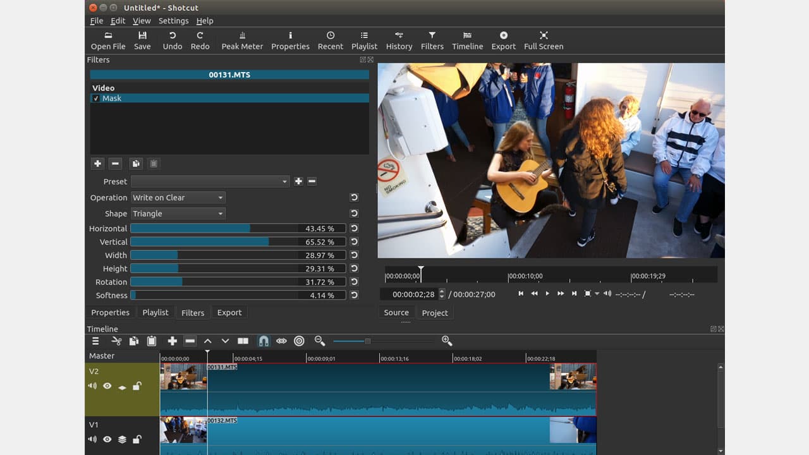Add a new filter with the plus button
The height and width of the screenshot is (455, 809).
[97, 163]
